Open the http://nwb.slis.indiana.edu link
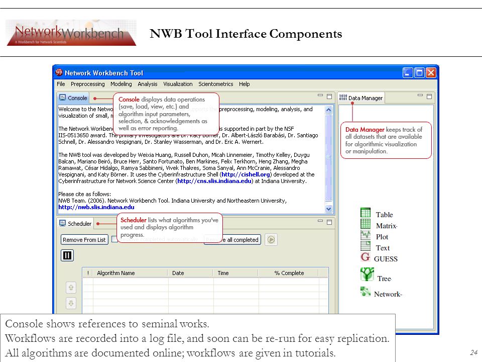The image size is (482, 362). tap(96, 207)
